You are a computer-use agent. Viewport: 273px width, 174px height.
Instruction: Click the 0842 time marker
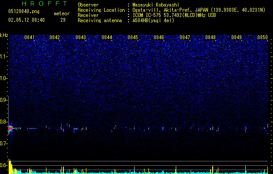coord(55,37)
